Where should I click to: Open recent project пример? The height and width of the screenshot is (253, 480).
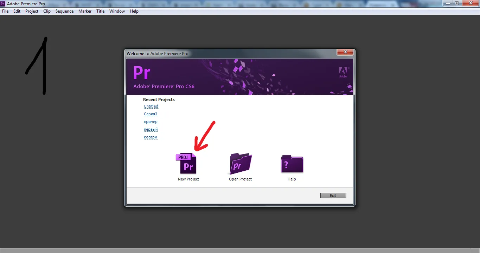[x=151, y=122]
